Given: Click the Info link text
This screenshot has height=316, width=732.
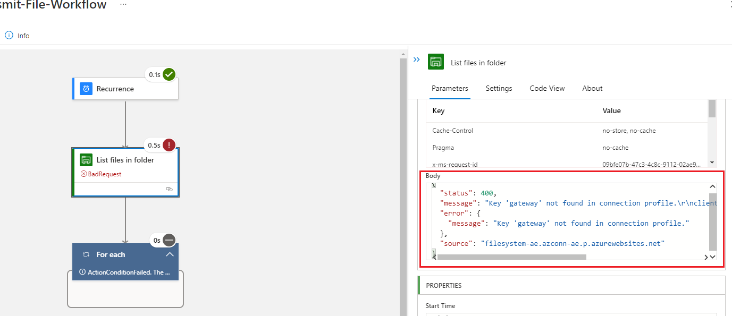Looking at the screenshot, I should (23, 36).
